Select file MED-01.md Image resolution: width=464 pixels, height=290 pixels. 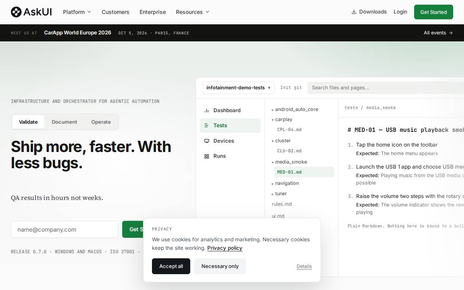pyautogui.click(x=304, y=172)
